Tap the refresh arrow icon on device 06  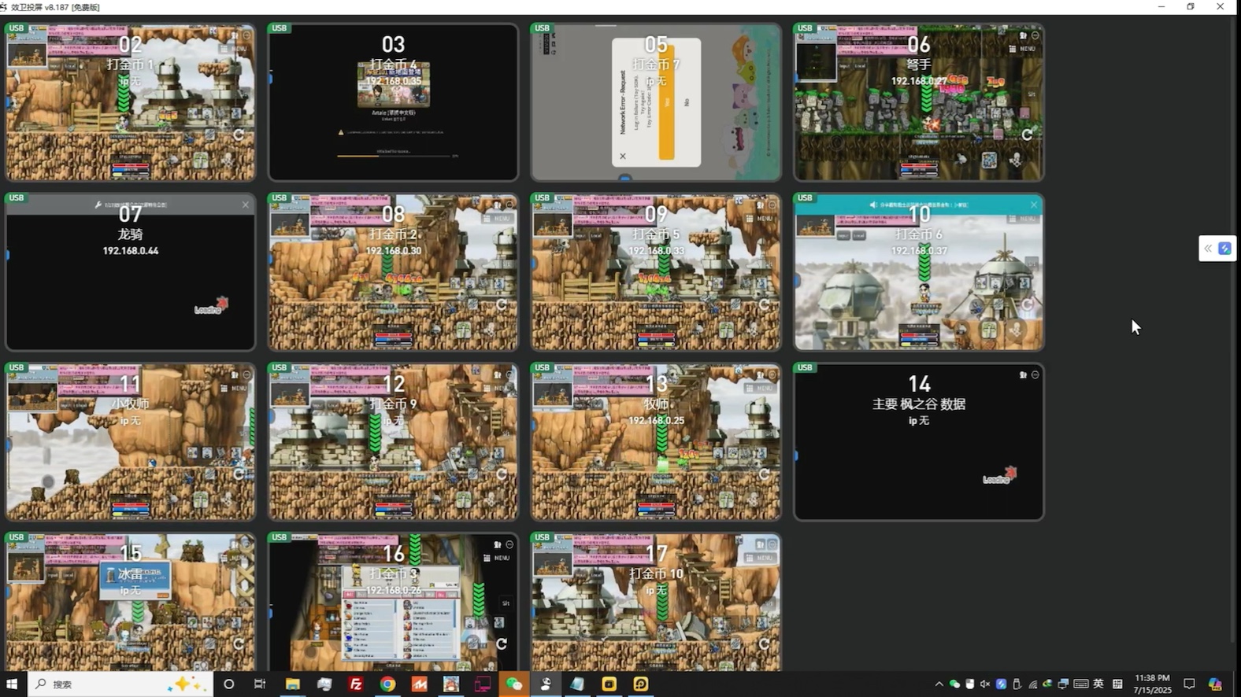(x=1027, y=135)
